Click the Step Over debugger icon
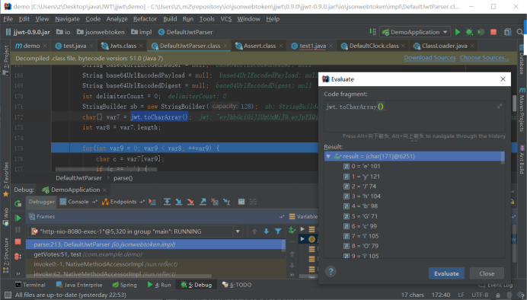 pyautogui.click(x=167, y=202)
